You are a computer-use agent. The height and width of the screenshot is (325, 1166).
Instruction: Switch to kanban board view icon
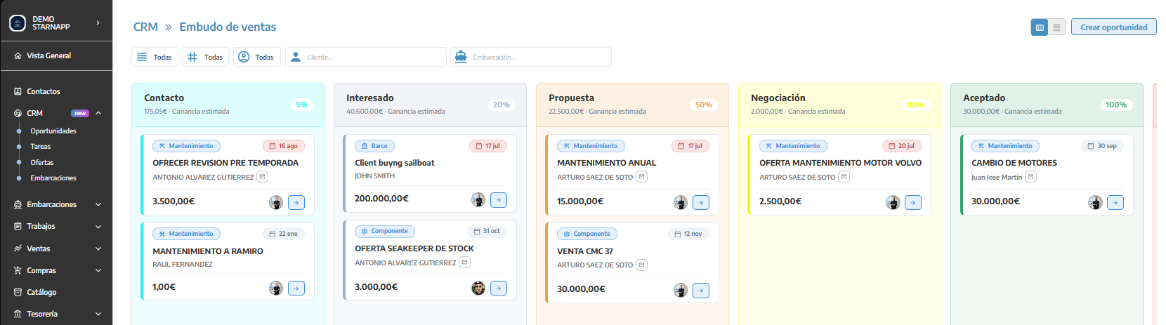coord(1040,27)
